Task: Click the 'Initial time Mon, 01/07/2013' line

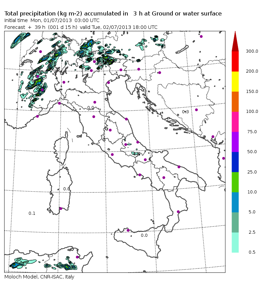Action: click(x=52, y=20)
